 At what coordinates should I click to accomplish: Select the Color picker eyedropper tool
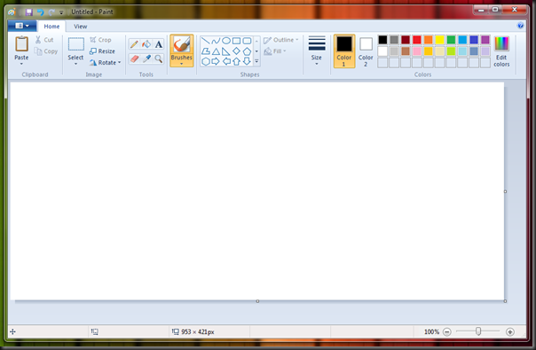pos(146,58)
